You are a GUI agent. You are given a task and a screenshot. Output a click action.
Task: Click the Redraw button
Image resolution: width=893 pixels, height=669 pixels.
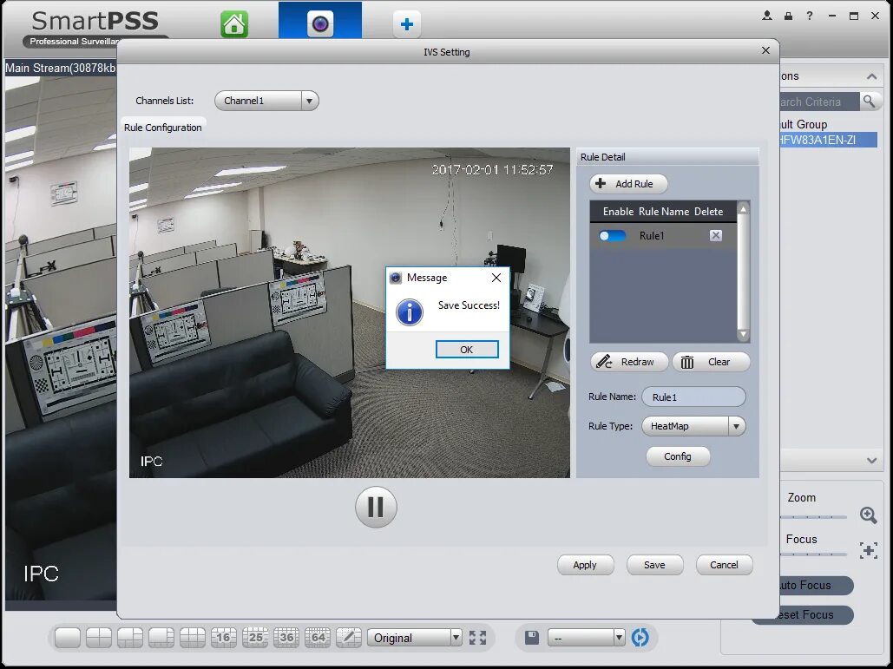[x=629, y=362]
